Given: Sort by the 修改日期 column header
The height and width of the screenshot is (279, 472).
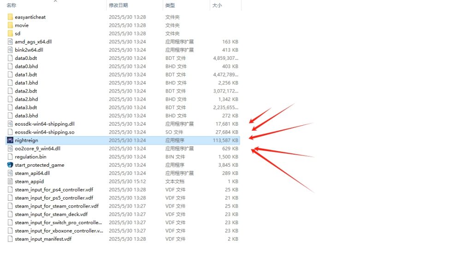Looking at the screenshot, I should tap(118, 5).
